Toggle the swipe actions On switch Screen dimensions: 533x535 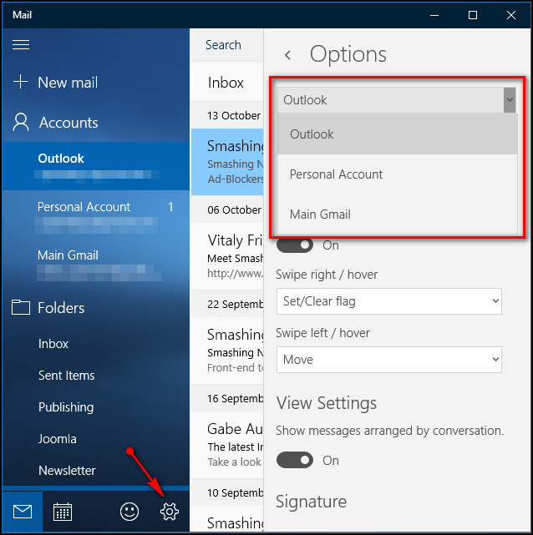[x=295, y=245]
